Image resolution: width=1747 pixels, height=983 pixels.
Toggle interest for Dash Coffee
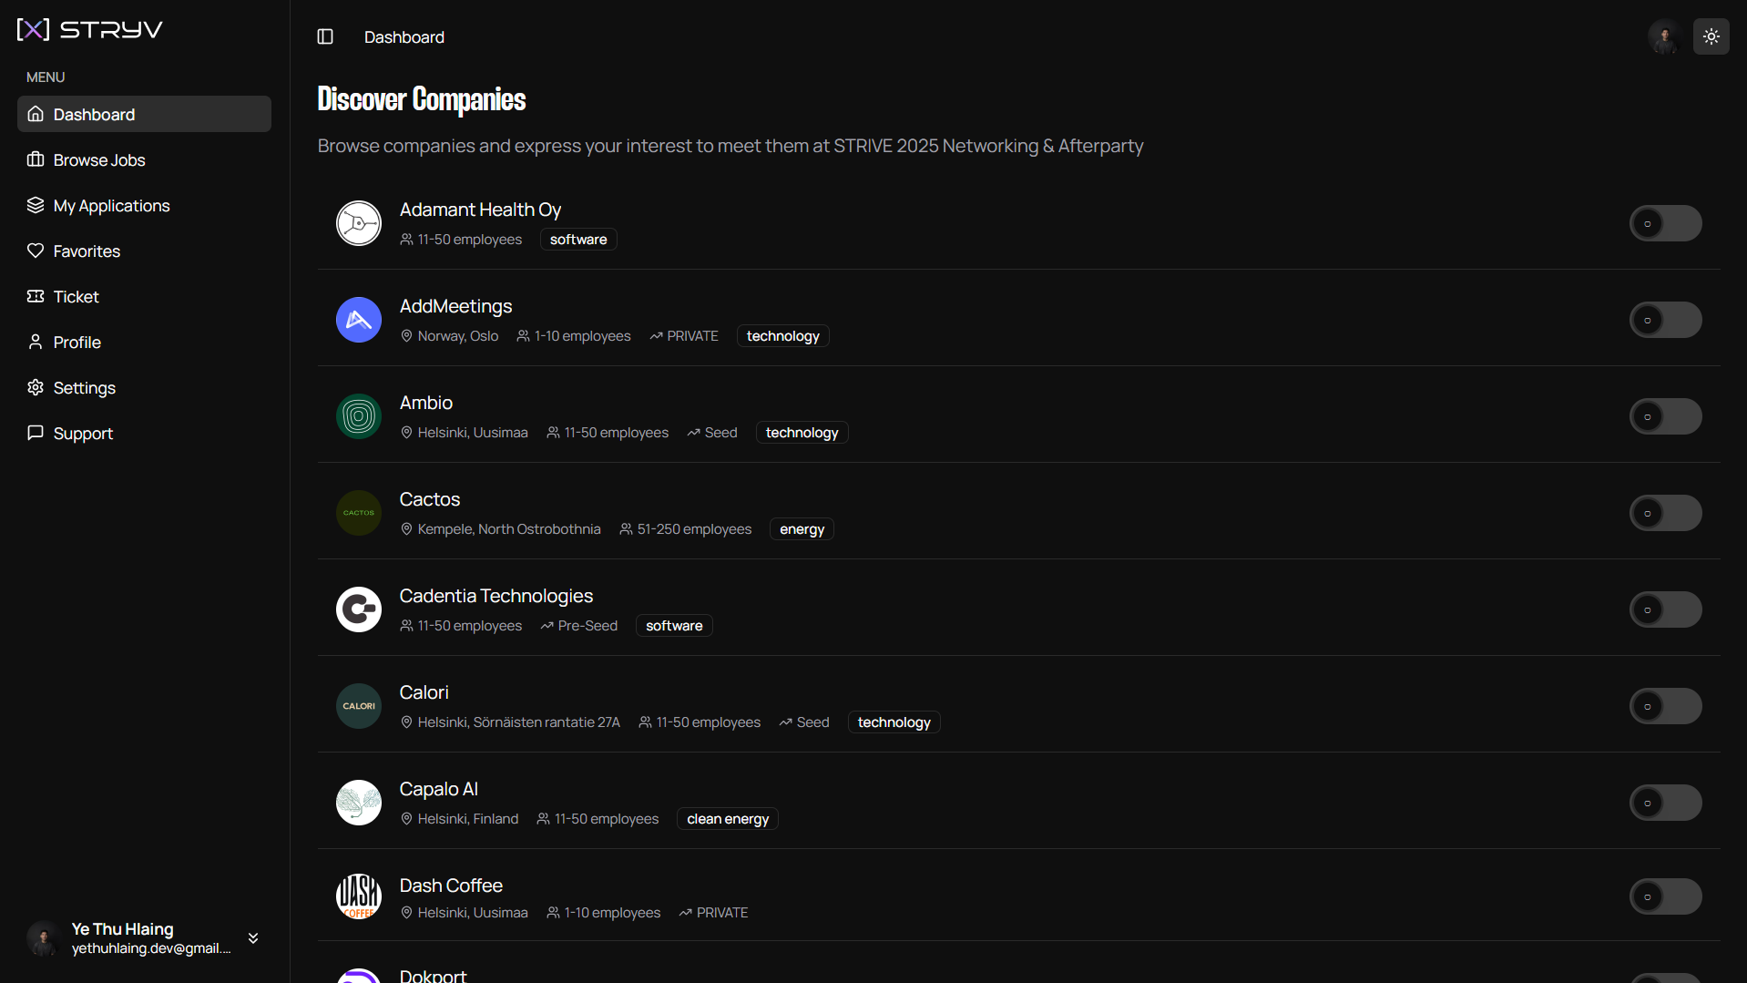click(x=1665, y=896)
